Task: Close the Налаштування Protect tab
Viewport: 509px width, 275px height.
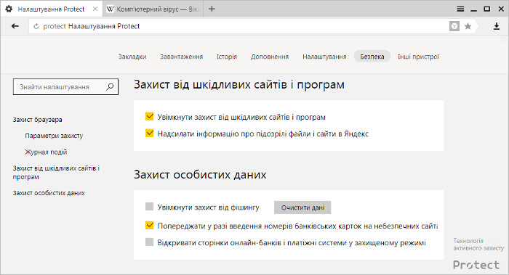Action: click(95, 9)
